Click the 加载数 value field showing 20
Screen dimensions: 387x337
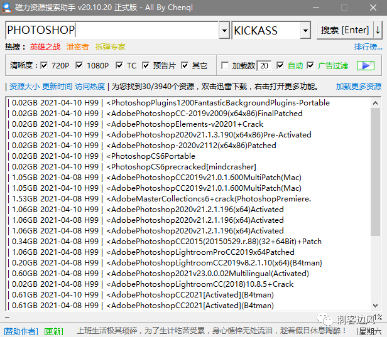264,65
